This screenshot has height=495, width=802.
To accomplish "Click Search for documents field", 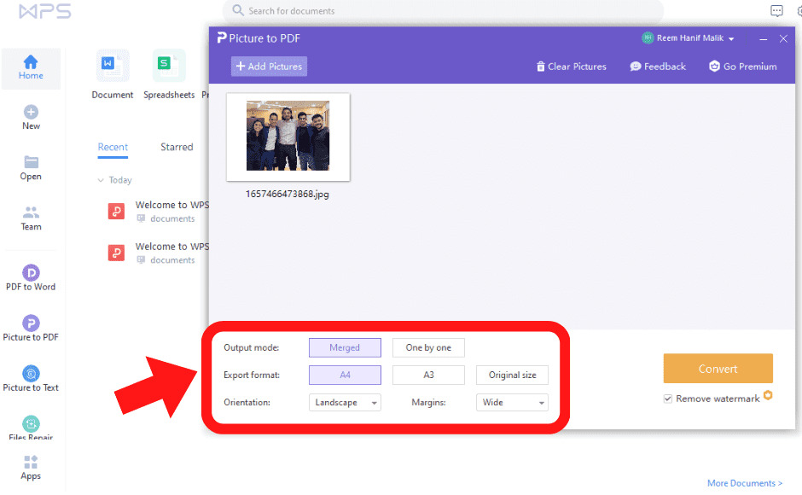I will point(443,11).
